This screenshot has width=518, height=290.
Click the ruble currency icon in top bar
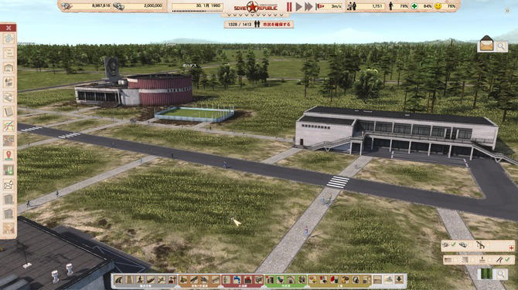66,6
